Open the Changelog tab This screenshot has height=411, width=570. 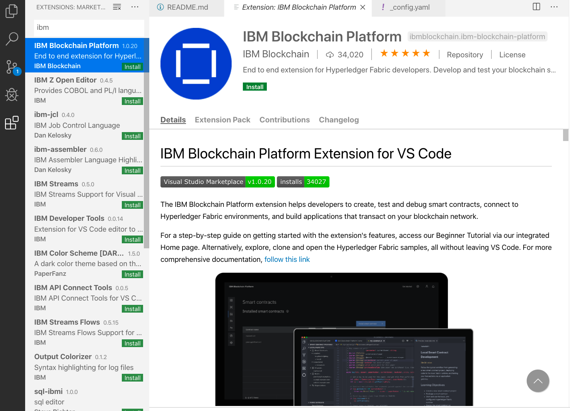click(x=339, y=120)
